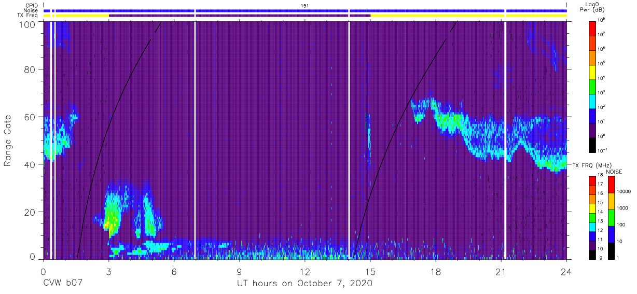Pick the blue band of the NOISE colorbar
637x294 pixels.
tap(611, 233)
